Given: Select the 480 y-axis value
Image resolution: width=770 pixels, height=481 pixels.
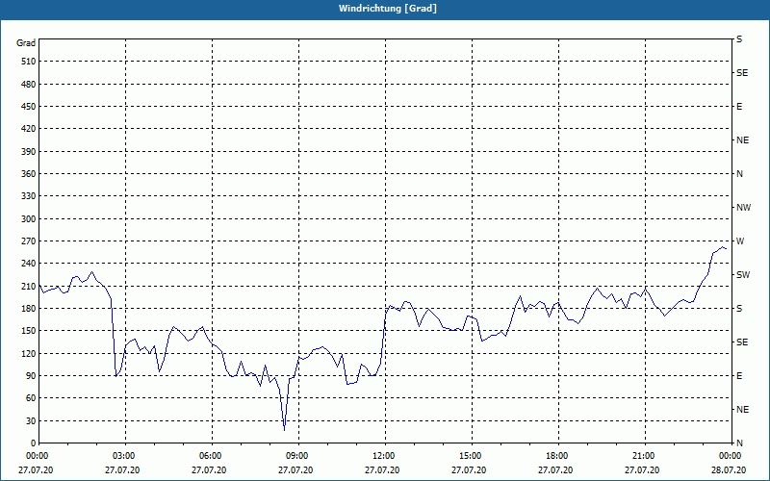Looking at the screenshot, I should [30, 85].
